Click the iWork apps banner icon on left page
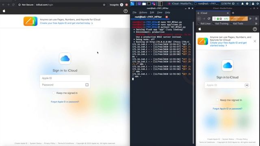This screenshot has width=260, height=146. 30,21
